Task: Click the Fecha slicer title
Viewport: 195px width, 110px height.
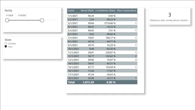Action: pos(8,10)
